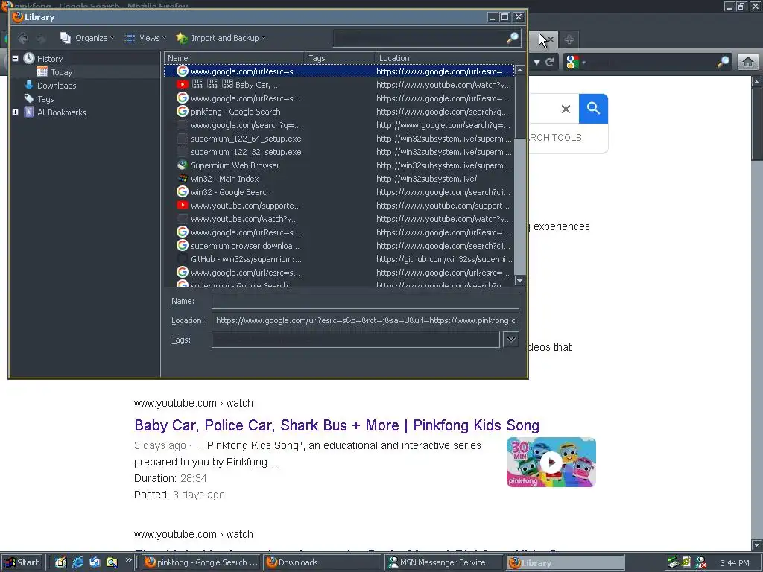763x572 pixels.
Task: Open the URL bar history dropdown
Action: point(536,63)
